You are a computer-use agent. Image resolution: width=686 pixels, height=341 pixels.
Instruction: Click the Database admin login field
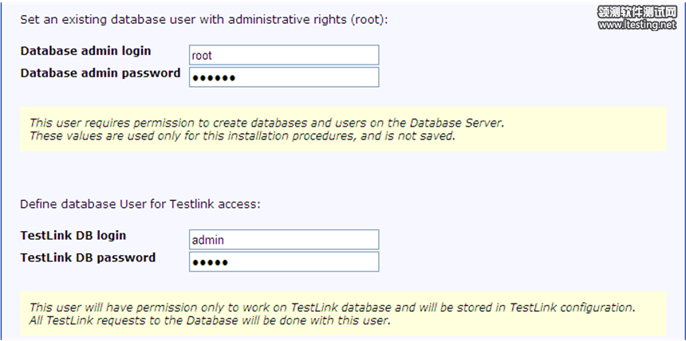click(283, 55)
